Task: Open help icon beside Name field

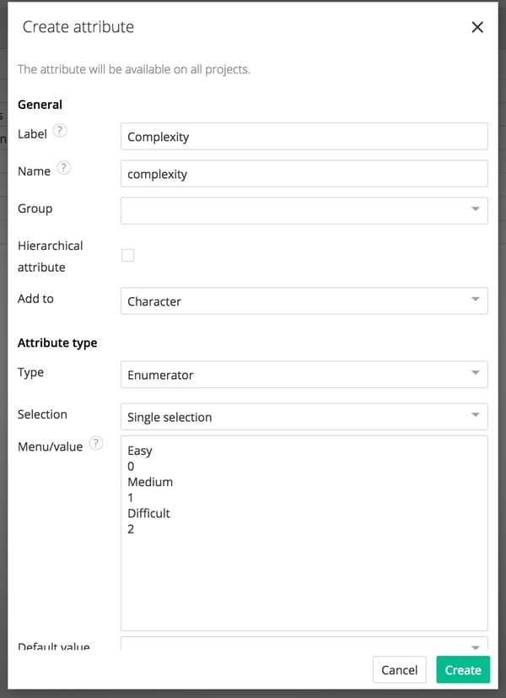Action: coord(64,168)
